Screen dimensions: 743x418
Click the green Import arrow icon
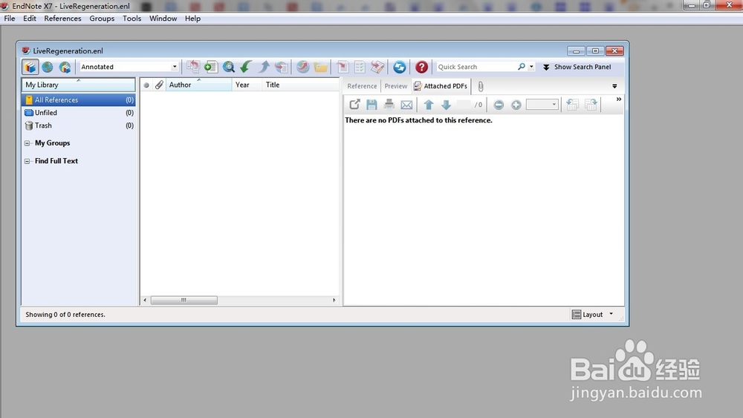(x=246, y=67)
